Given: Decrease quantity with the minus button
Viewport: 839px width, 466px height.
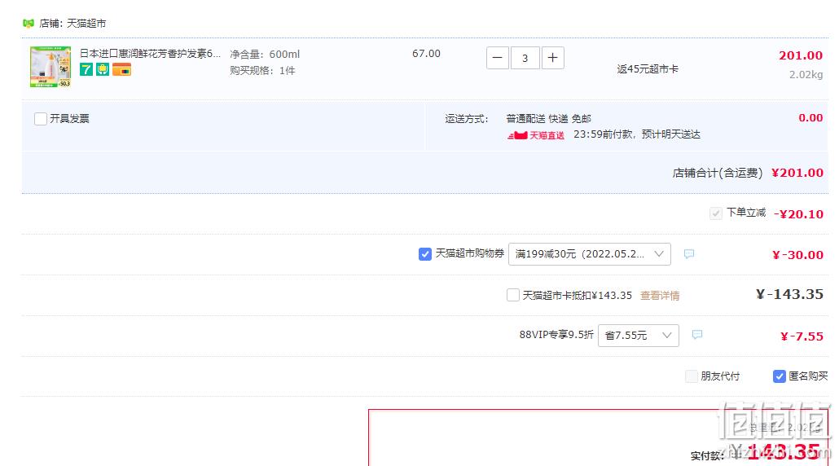Looking at the screenshot, I should [497, 58].
